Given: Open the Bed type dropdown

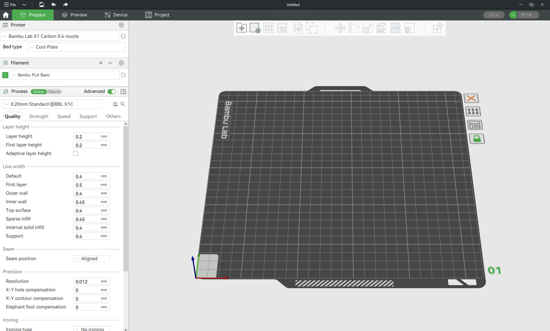Looking at the screenshot, I should pyautogui.click(x=76, y=47).
